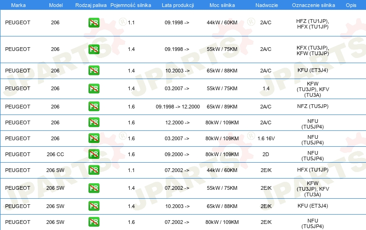Image resolution: width=366 pixels, height=230 pixels.
Task: Click engine code HFZ (TU1JP), HFX (TU1JP)
Action: click(313, 24)
